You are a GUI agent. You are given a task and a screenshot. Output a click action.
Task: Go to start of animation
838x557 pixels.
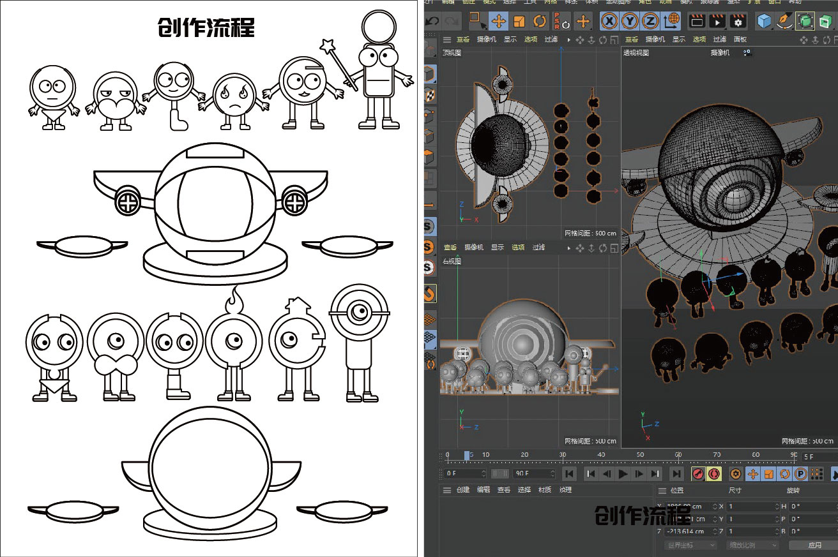click(x=568, y=473)
